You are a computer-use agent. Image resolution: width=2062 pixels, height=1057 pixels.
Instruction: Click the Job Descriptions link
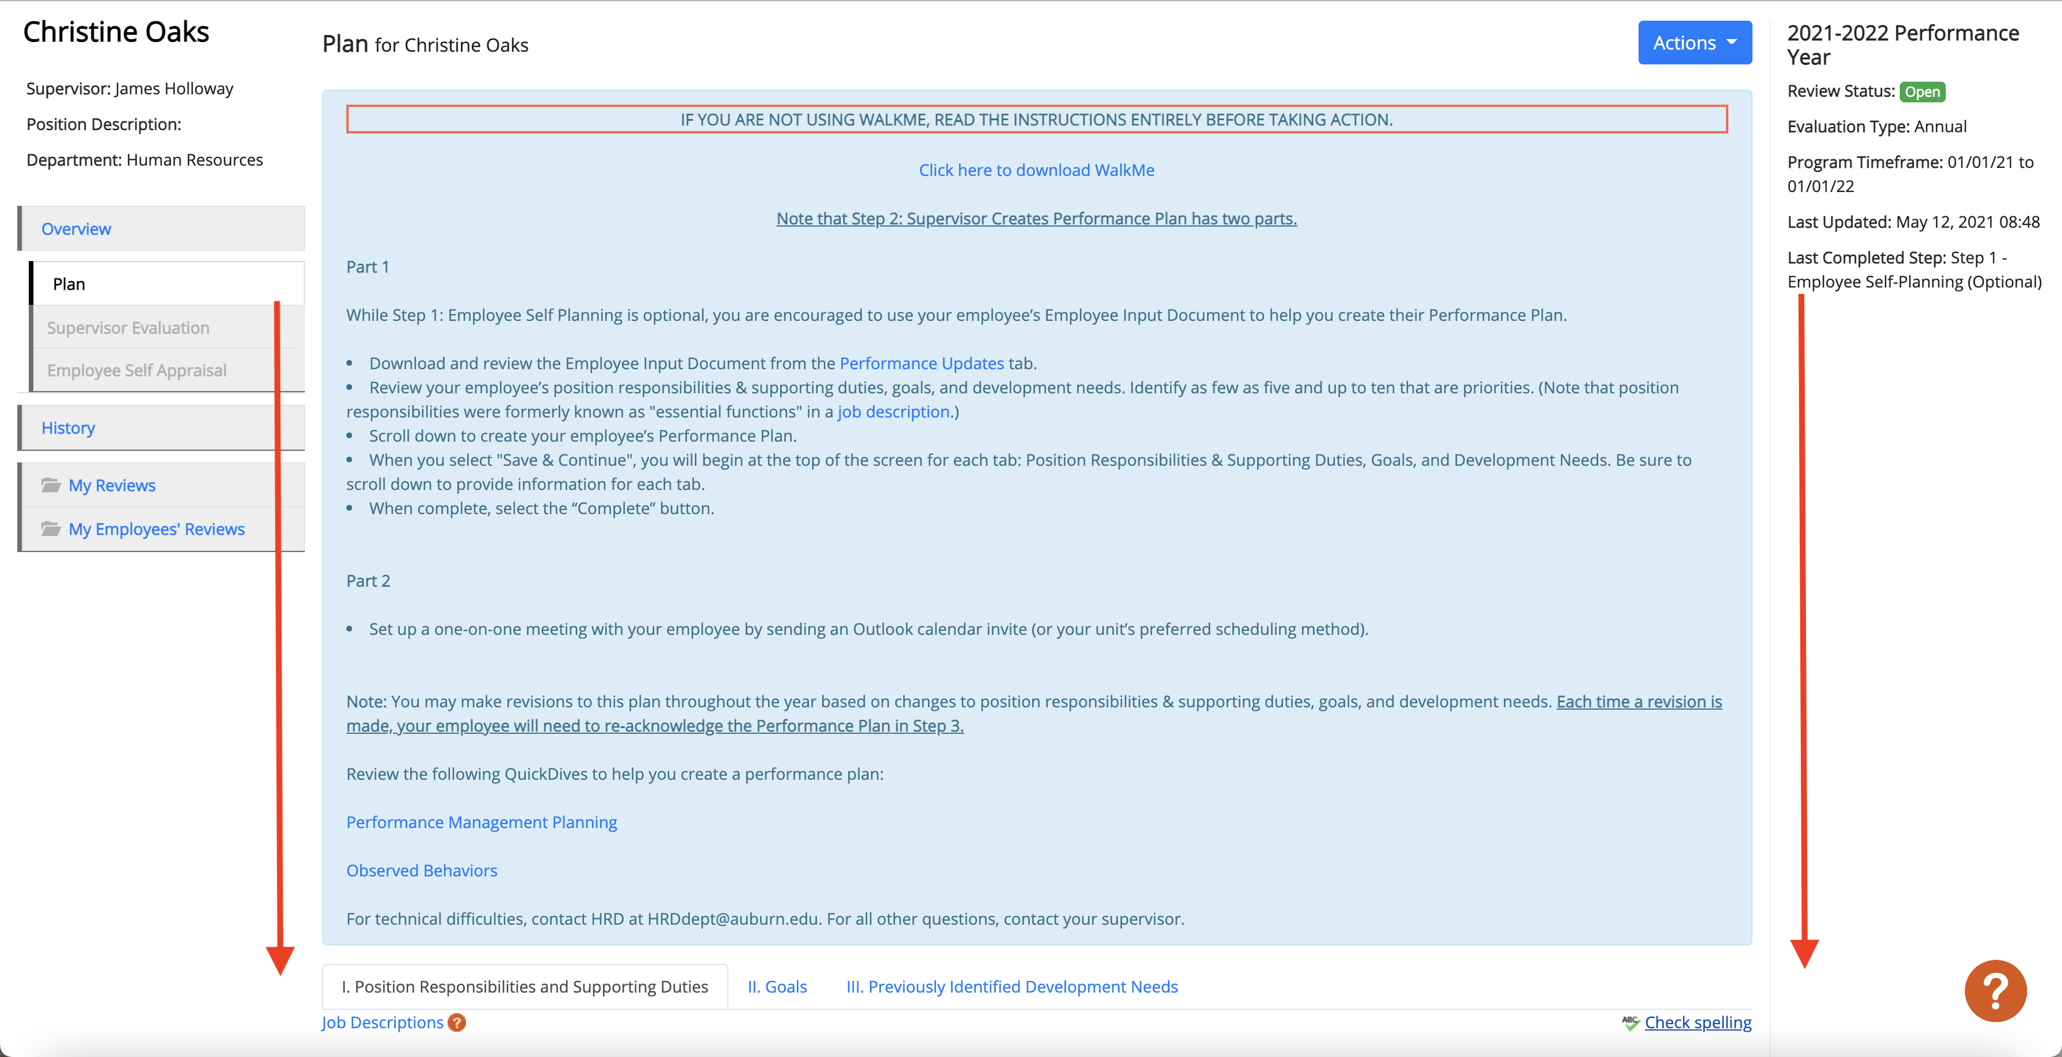[x=382, y=1022]
